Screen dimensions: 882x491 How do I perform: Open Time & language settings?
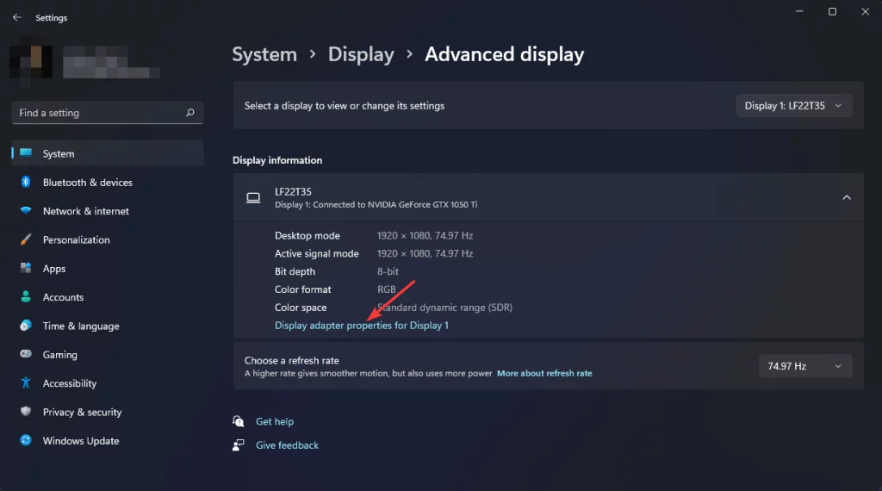coord(108,326)
